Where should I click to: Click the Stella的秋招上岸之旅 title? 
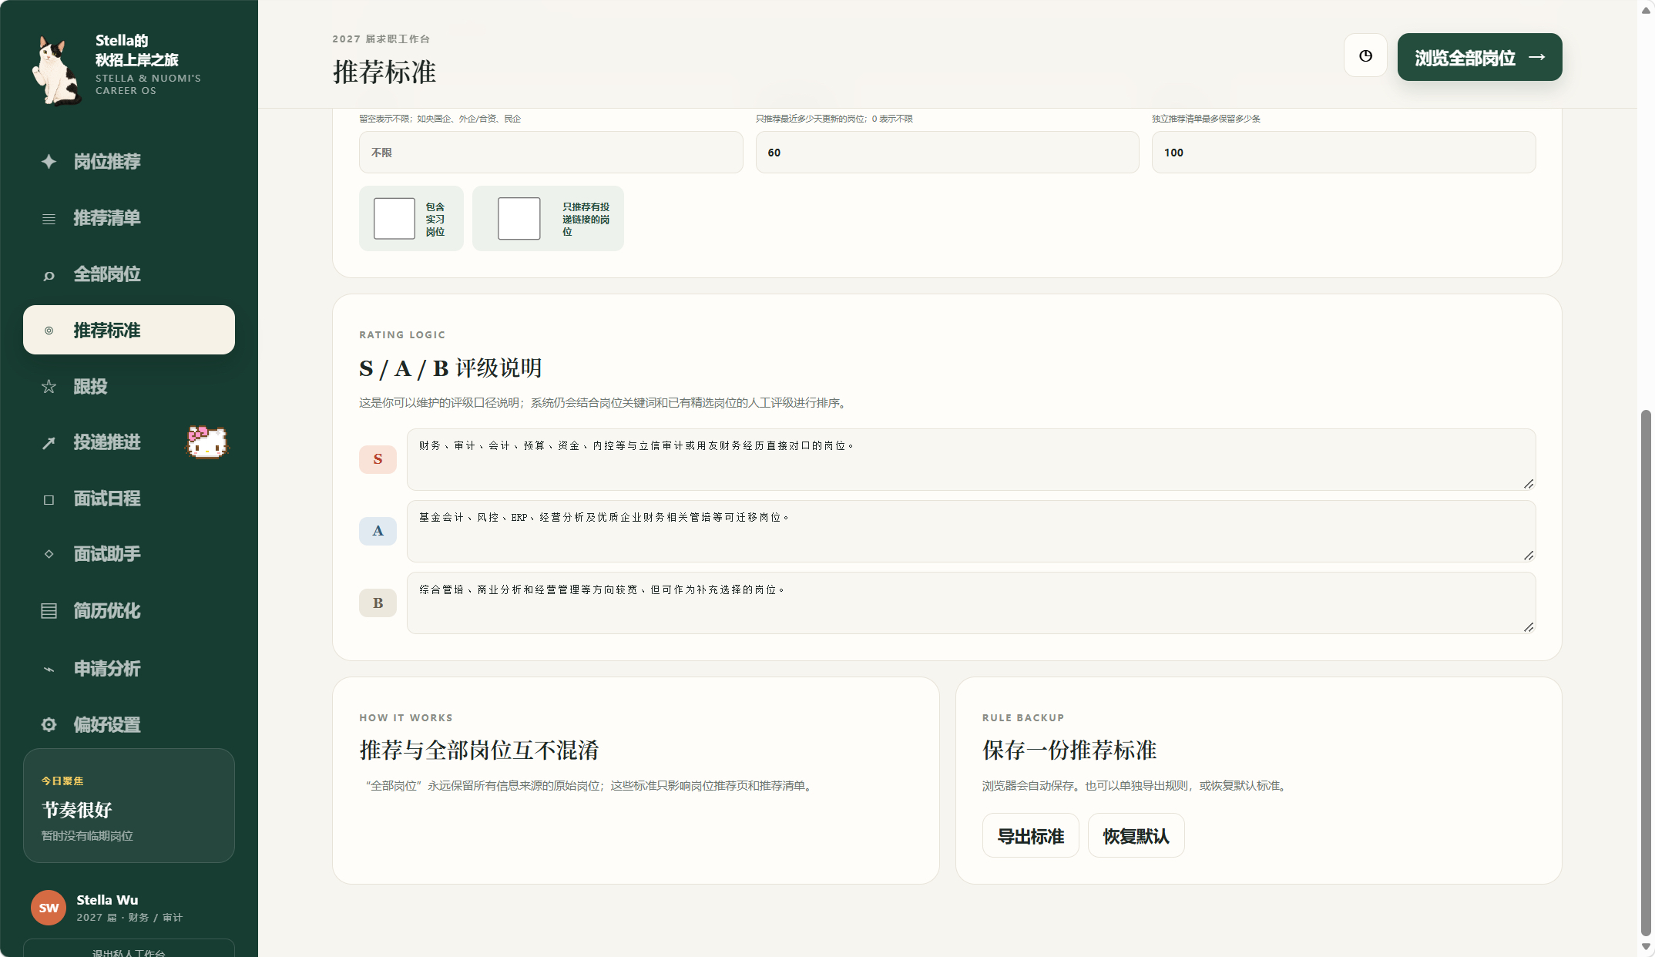[x=136, y=50]
